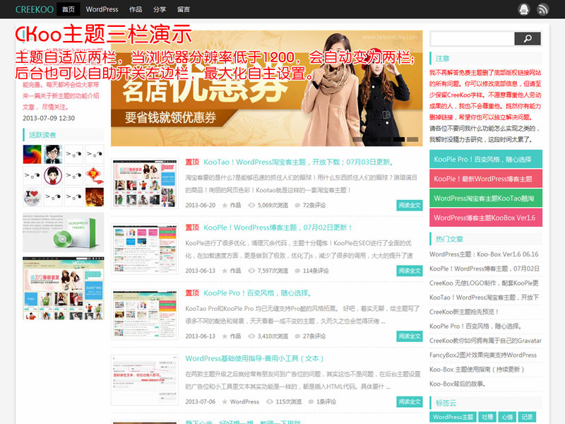This screenshot has height=424, width=565.
Task: Open the red Chinese knot avatar
Action: tap(95, 175)
